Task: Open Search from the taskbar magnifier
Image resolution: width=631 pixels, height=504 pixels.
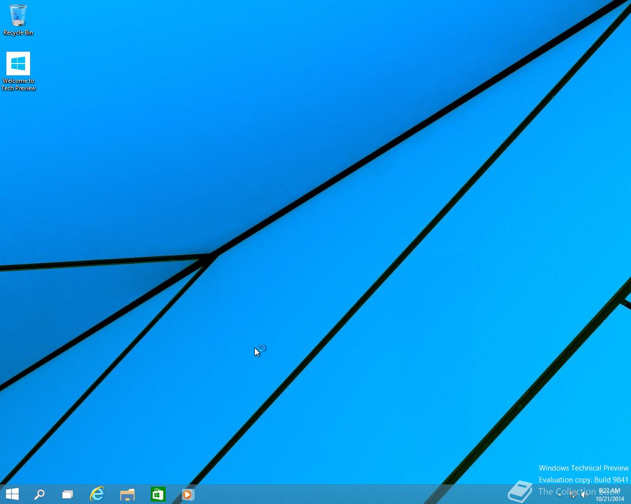Action: click(39, 494)
